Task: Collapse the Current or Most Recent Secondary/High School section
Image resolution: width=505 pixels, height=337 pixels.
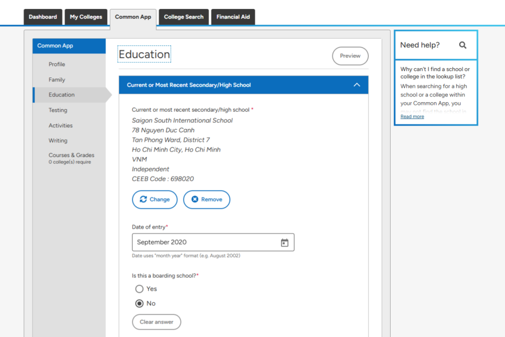Action: coord(357,85)
